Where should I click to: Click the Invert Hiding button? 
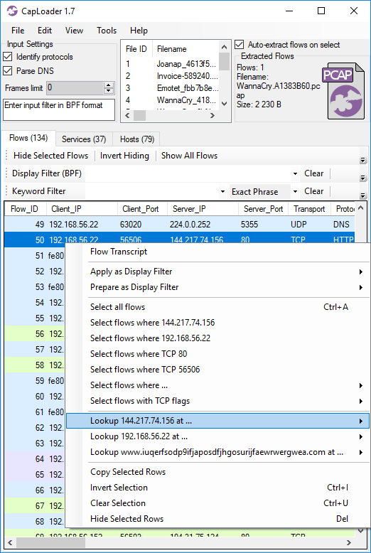pyautogui.click(x=124, y=156)
